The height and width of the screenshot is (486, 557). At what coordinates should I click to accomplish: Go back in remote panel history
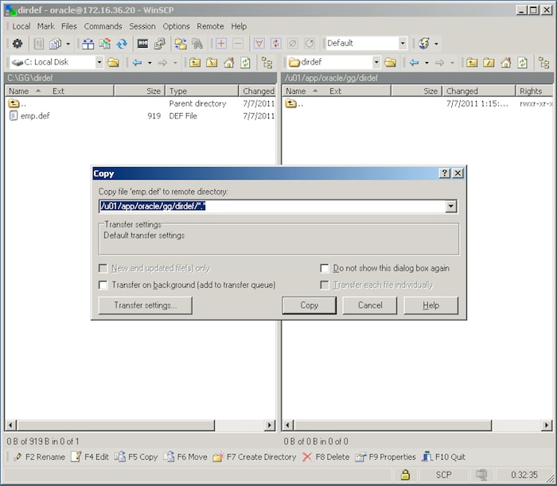pos(415,63)
